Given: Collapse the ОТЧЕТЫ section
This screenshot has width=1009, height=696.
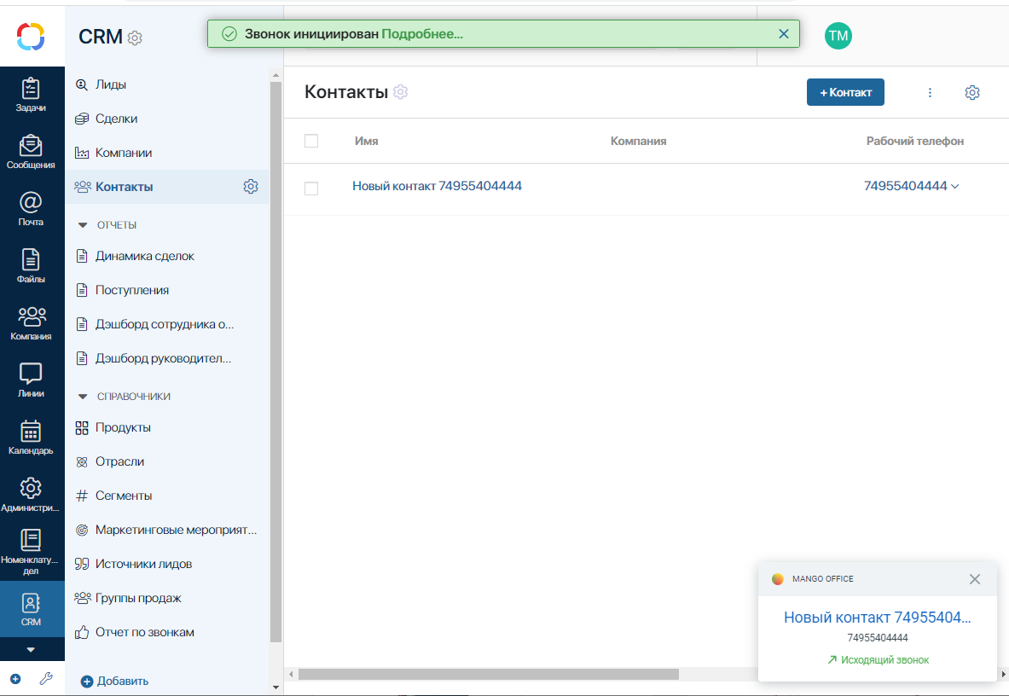Looking at the screenshot, I should [83, 225].
